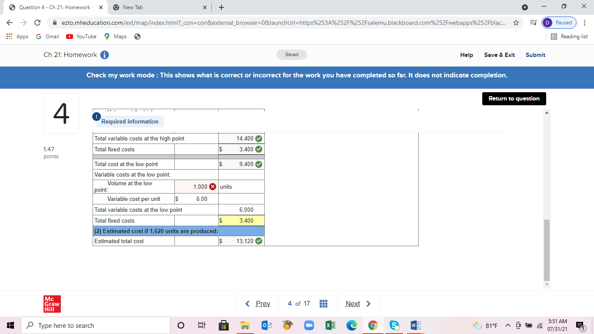The width and height of the screenshot is (594, 334).
Task: Open the Chrome extensions puzzle icon
Action: pyautogui.click(x=533, y=23)
